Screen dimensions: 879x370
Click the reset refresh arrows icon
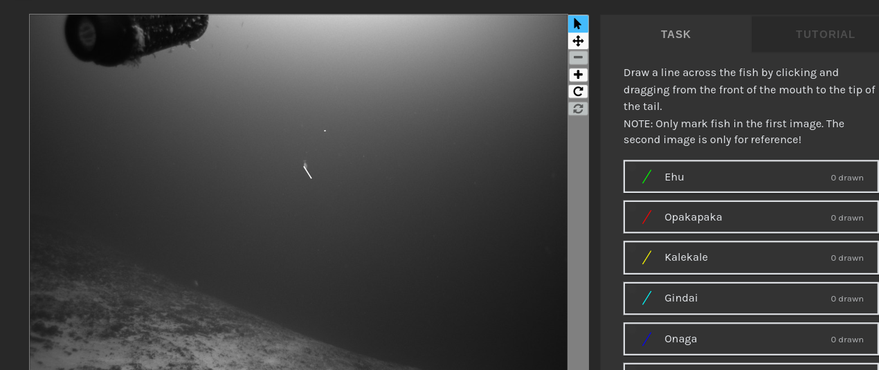[x=578, y=109]
